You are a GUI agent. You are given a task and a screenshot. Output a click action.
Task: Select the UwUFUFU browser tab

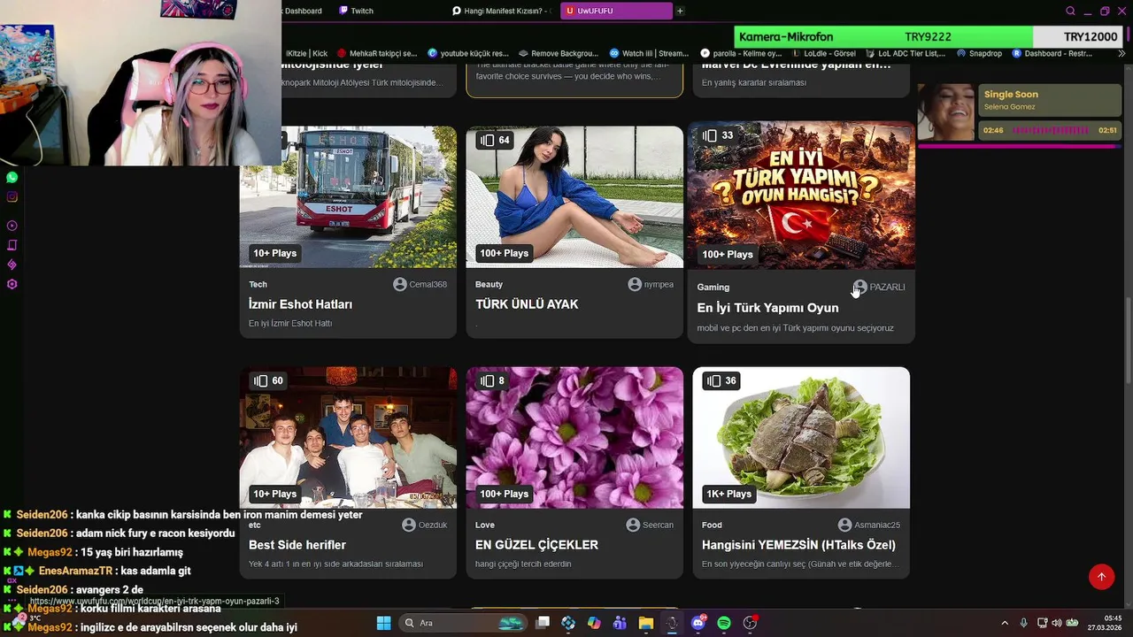pos(616,11)
